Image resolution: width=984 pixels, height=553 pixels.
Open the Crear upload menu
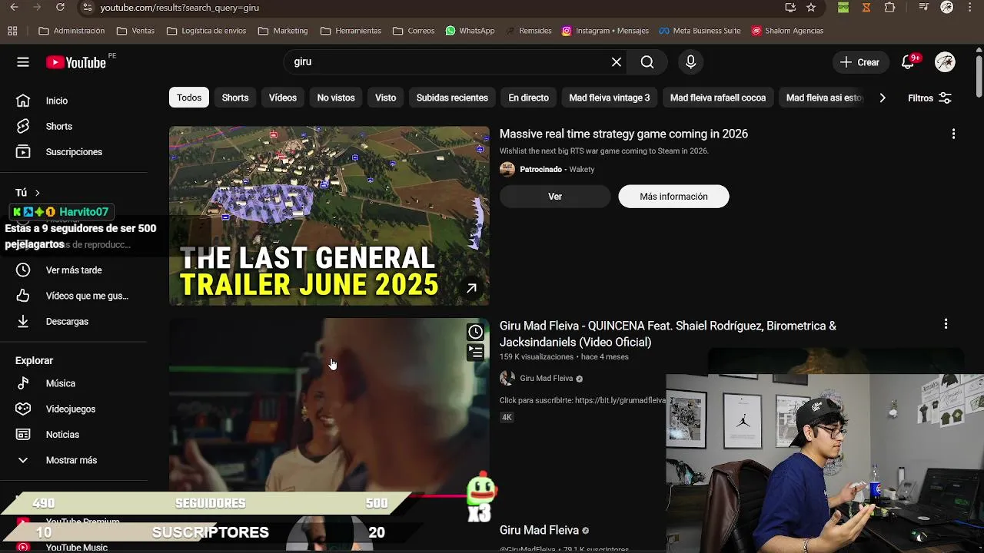pos(860,62)
